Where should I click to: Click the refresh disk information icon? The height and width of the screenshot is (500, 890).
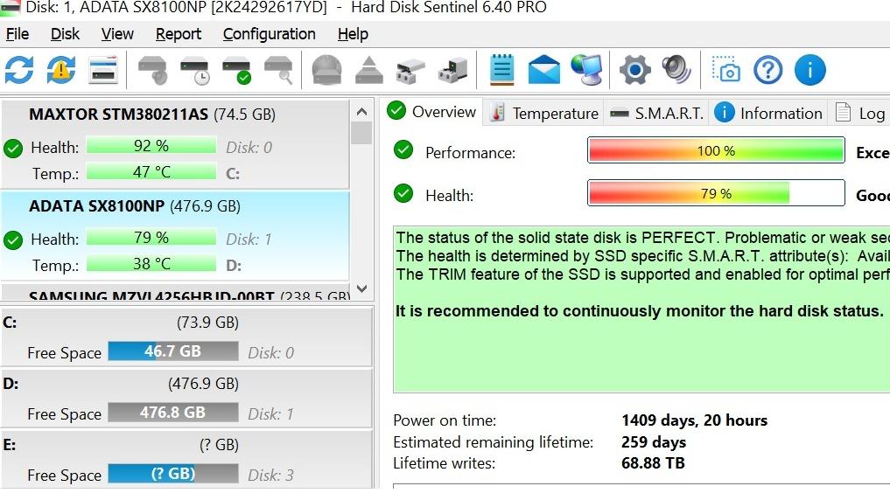click(19, 70)
